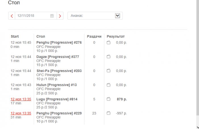Click the Раздачи column header
This screenshot has height=129, width=199.
pyautogui.click(x=94, y=37)
